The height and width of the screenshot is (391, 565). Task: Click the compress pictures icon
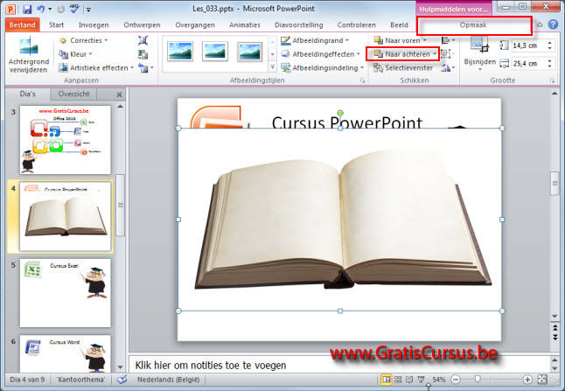(143, 40)
